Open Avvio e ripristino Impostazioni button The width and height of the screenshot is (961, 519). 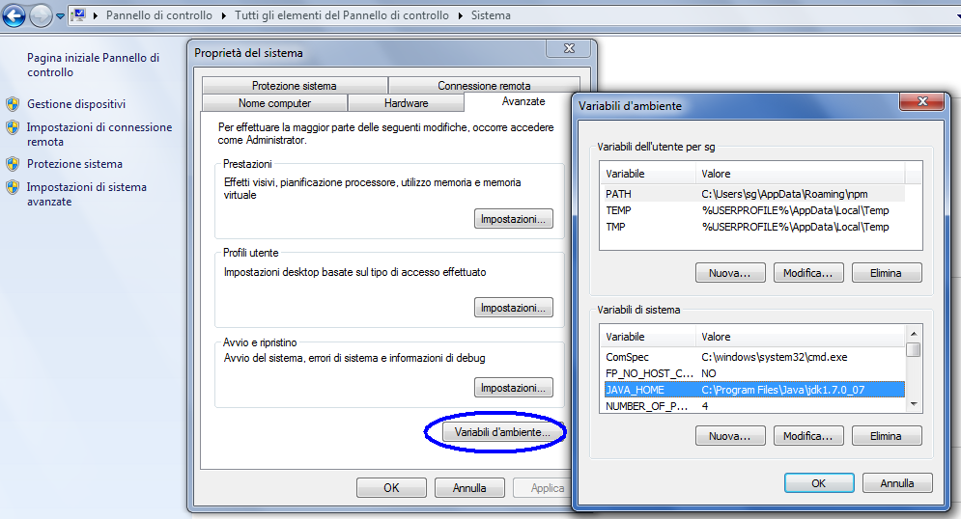click(x=514, y=388)
